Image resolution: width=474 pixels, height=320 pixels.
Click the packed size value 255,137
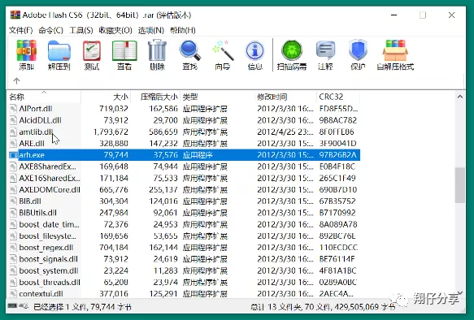tap(163, 189)
